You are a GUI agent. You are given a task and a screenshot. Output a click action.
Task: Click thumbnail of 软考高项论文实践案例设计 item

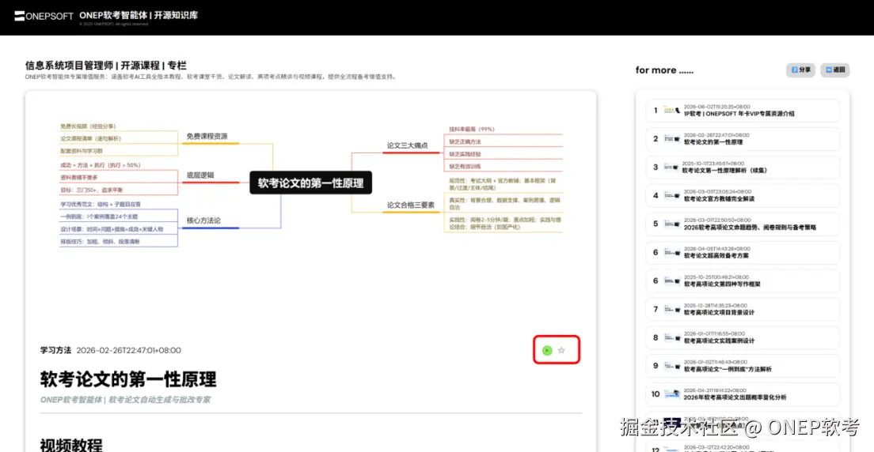tap(671, 338)
